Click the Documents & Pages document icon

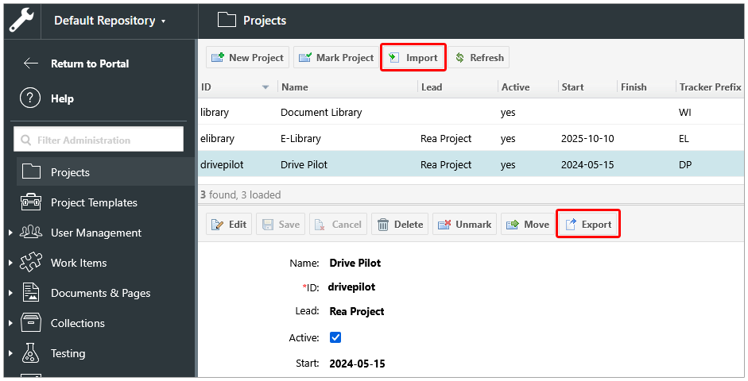pyautogui.click(x=31, y=292)
